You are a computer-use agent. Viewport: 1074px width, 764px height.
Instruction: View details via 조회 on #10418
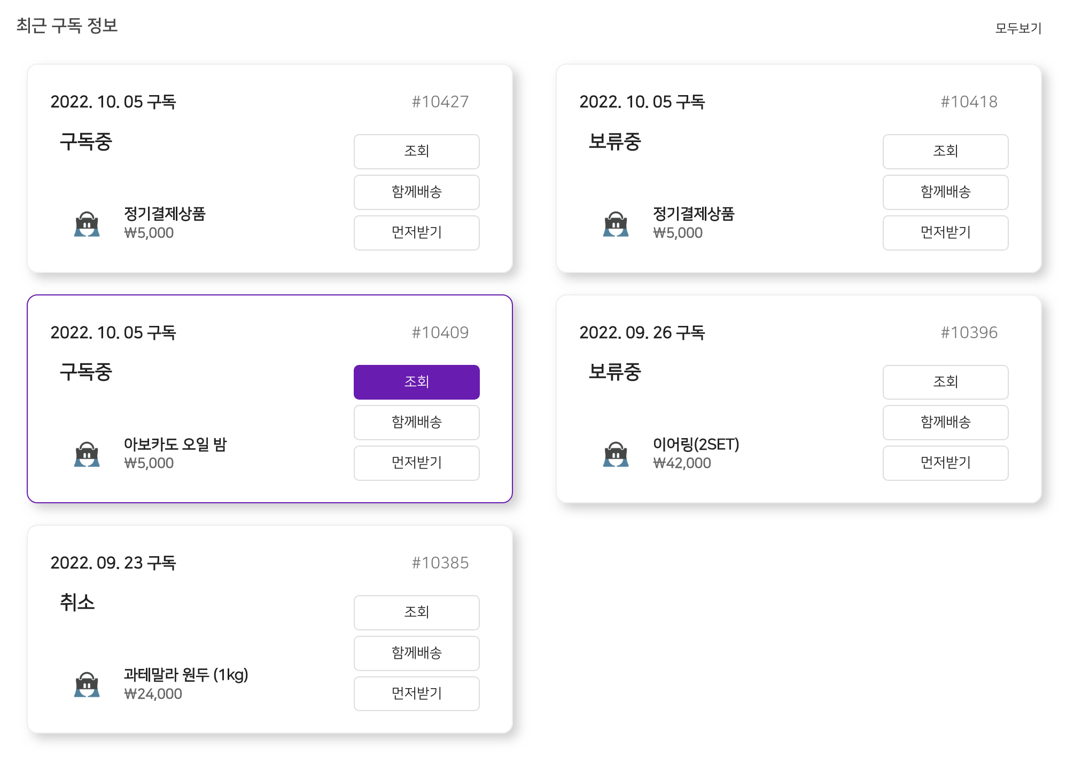tap(945, 151)
